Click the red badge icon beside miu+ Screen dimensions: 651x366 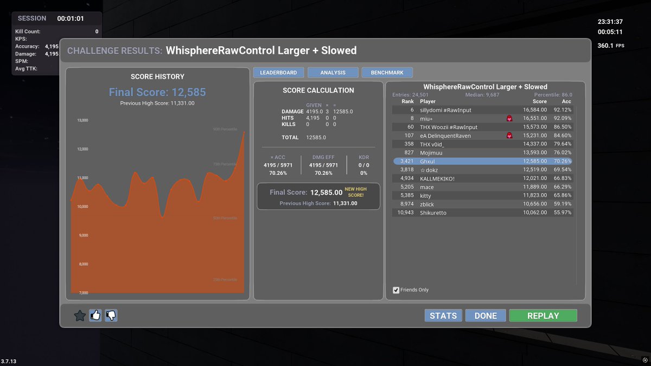pos(509,118)
